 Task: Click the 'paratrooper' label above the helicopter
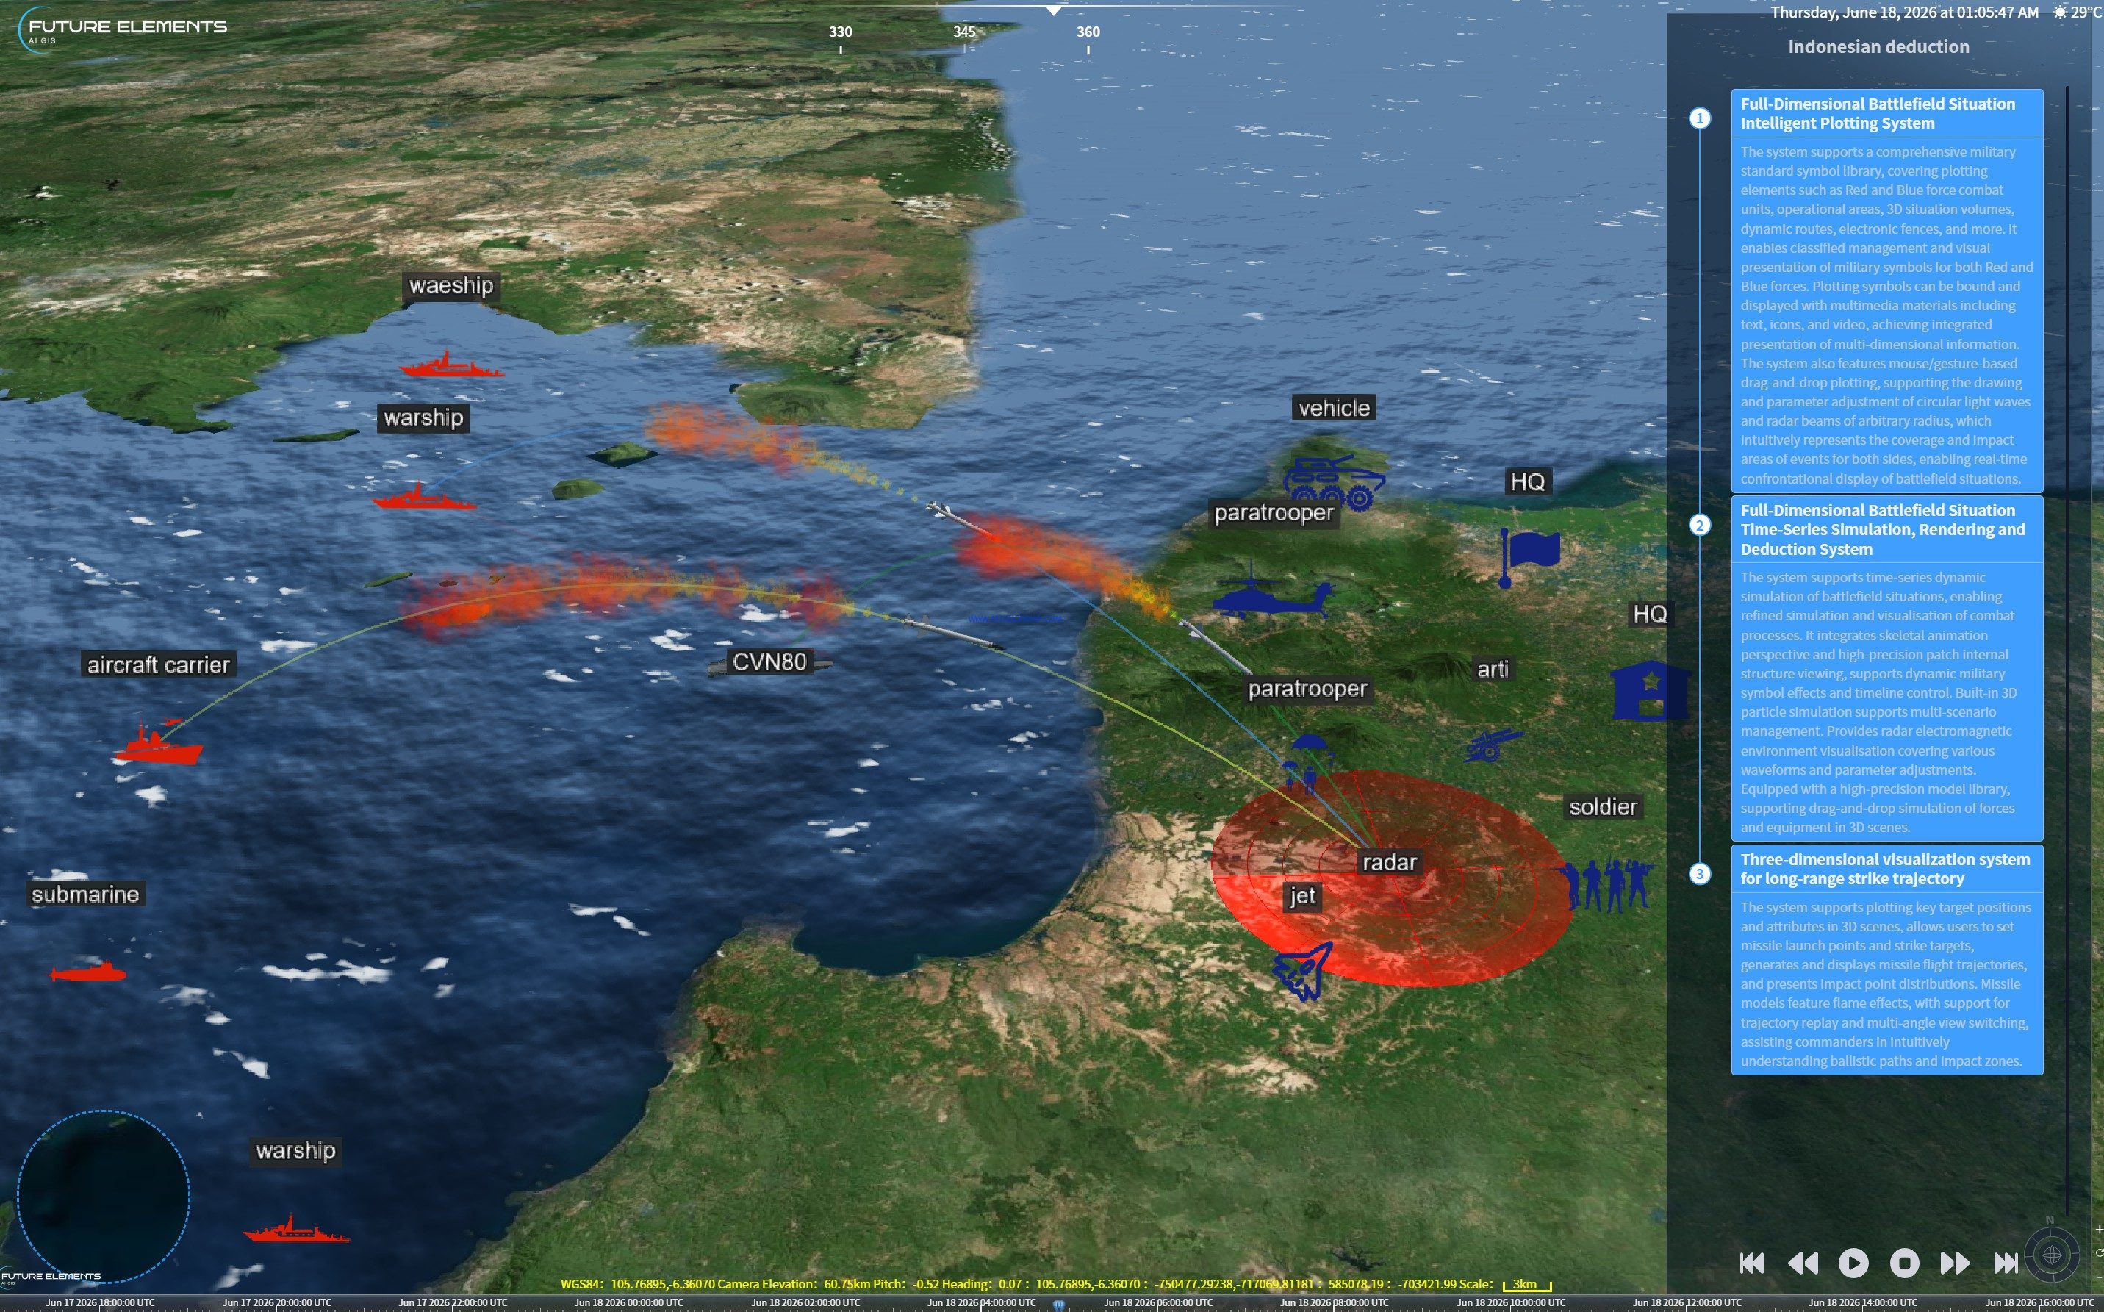click(1274, 513)
